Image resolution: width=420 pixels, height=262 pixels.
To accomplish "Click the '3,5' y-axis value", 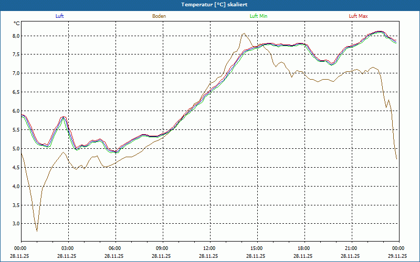I will 16,205.
